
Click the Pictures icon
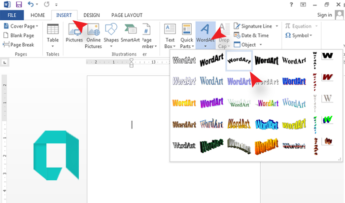[x=74, y=33]
